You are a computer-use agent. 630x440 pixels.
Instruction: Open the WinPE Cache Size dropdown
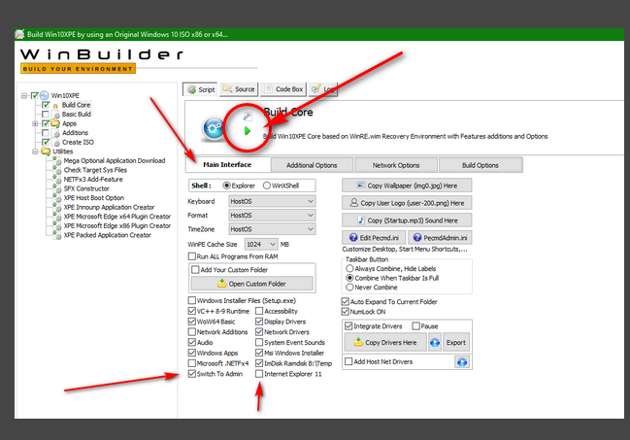tap(261, 244)
